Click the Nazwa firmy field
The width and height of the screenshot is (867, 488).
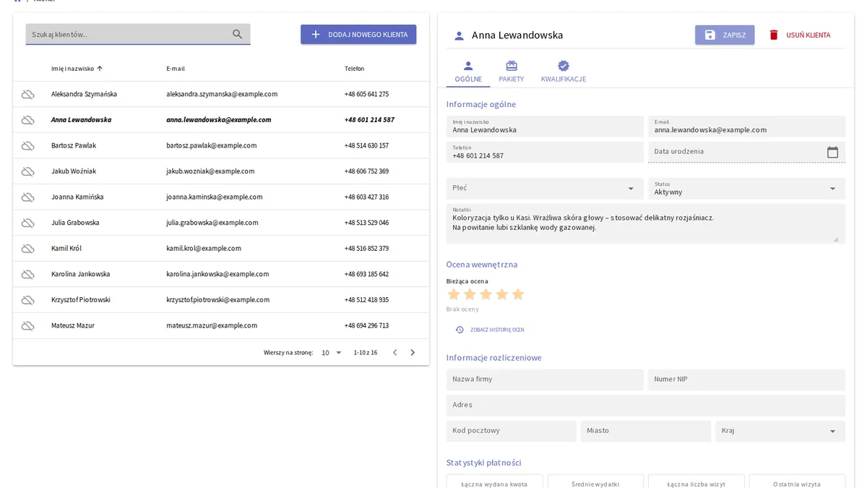coord(545,380)
